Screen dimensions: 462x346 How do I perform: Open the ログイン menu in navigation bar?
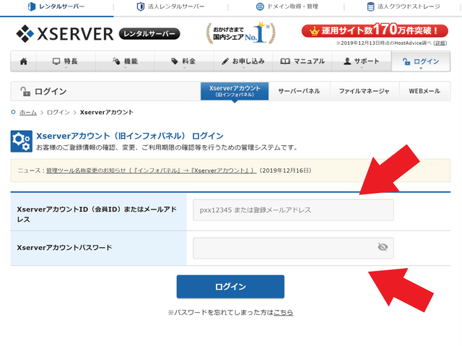421,61
